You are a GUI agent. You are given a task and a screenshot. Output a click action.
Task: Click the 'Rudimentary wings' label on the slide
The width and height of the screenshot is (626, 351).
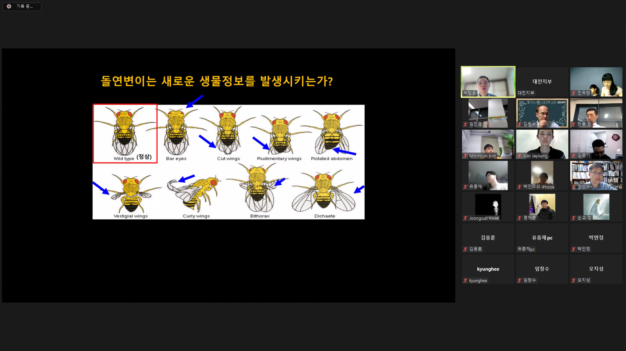click(279, 159)
